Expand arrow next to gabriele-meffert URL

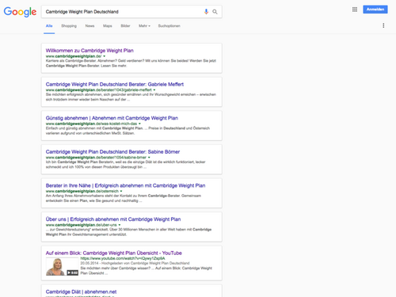(x=154, y=90)
